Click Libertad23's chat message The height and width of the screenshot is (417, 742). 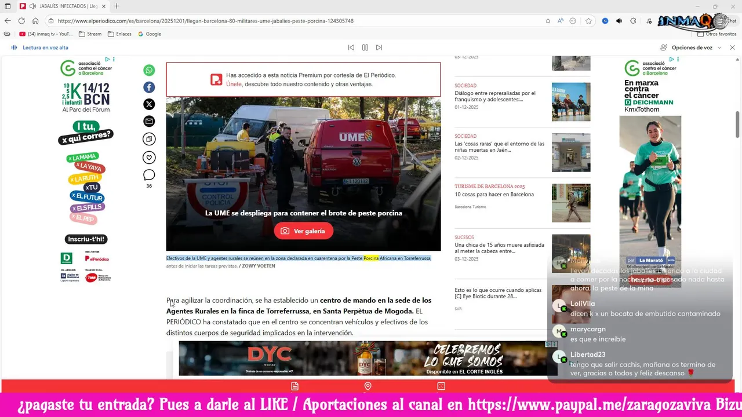(643, 370)
